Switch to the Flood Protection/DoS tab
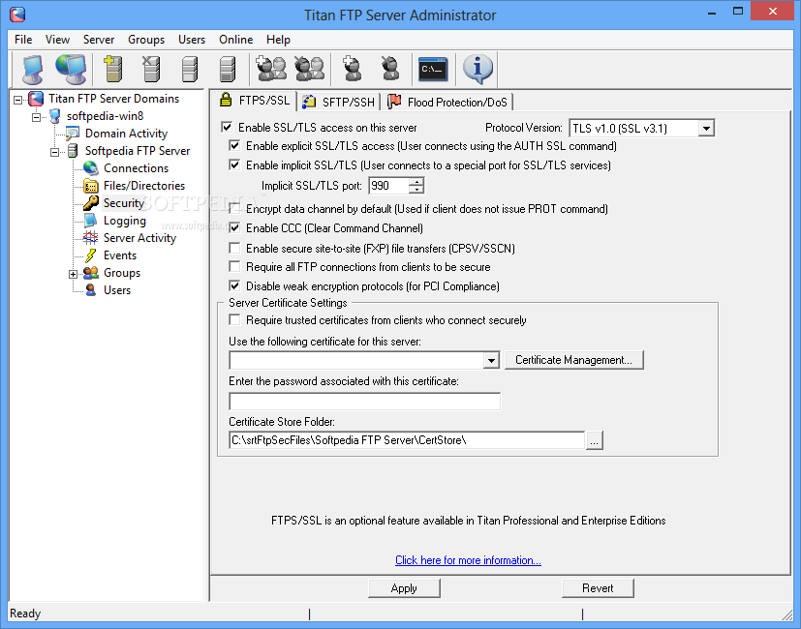Image resolution: width=801 pixels, height=629 pixels. pyautogui.click(x=448, y=103)
